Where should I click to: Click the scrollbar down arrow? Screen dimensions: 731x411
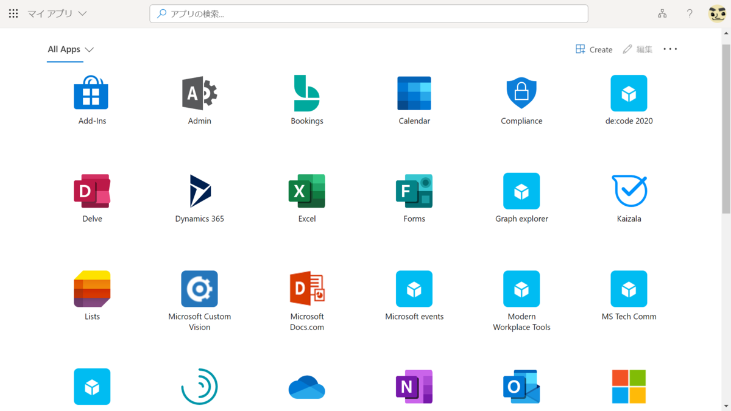click(726, 406)
